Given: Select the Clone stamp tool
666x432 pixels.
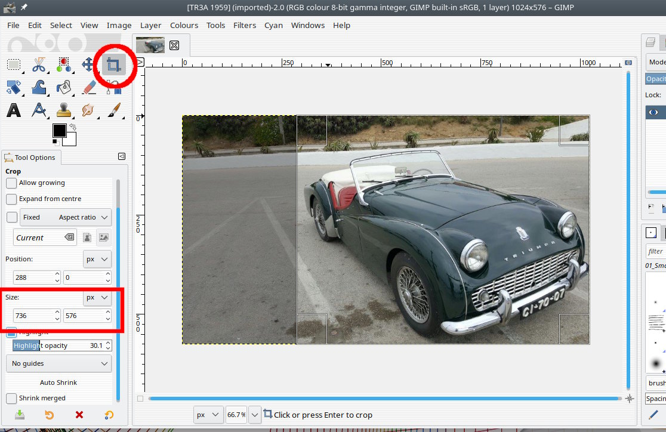Looking at the screenshot, I should 64,110.
